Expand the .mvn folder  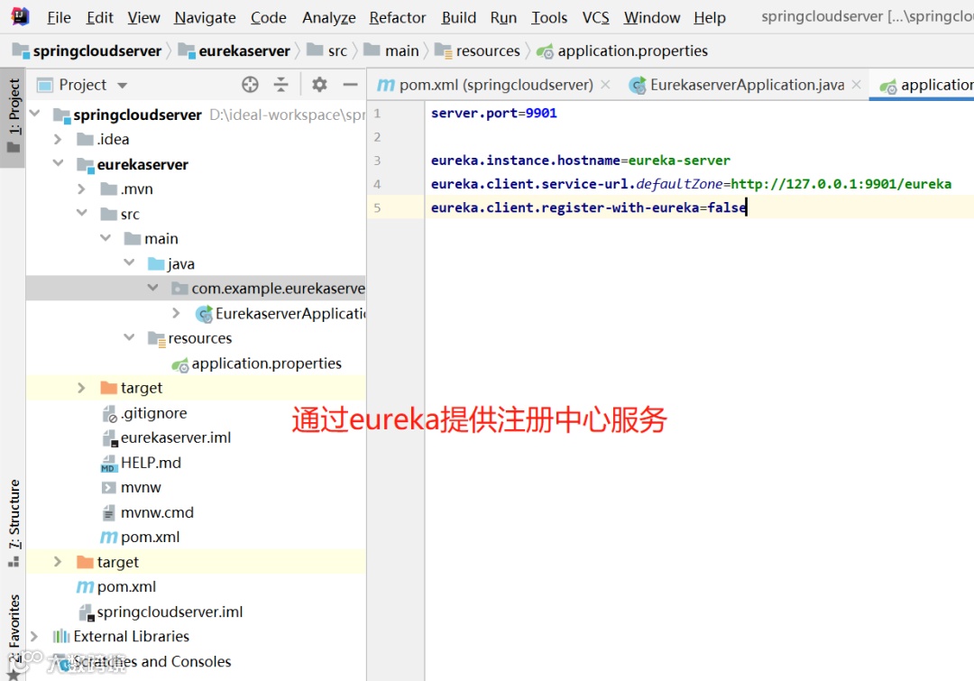81,189
